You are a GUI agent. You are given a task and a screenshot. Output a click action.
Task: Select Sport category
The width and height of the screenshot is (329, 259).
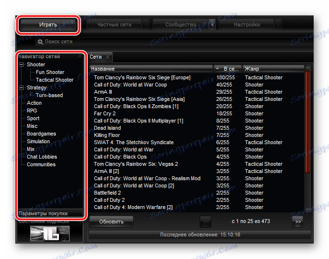[33, 118]
